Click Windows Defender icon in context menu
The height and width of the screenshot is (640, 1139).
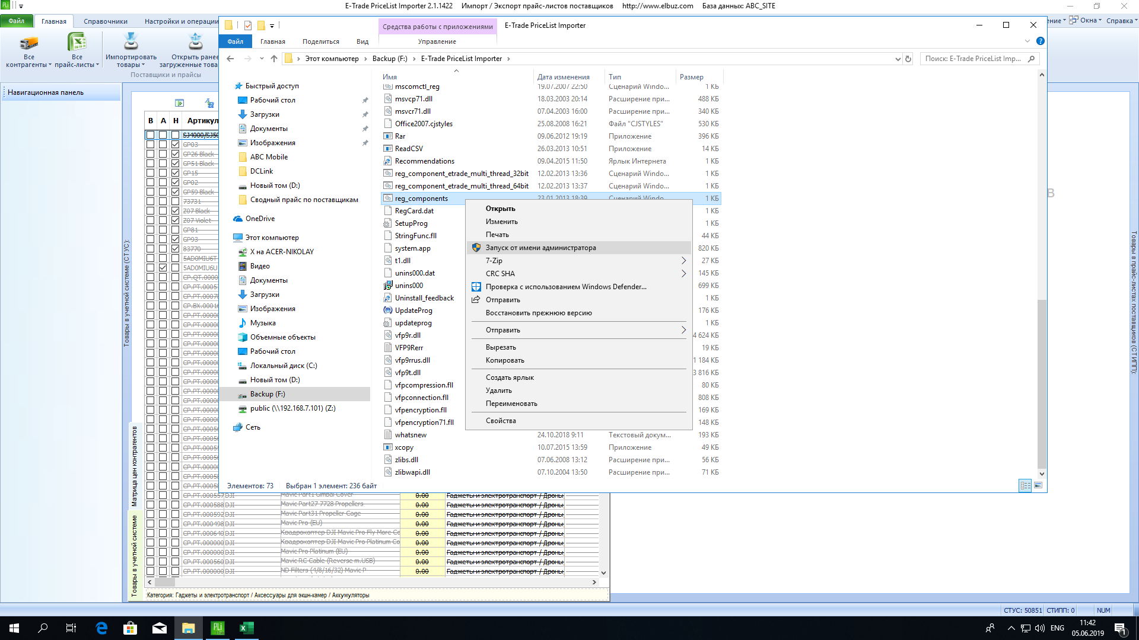[476, 287]
